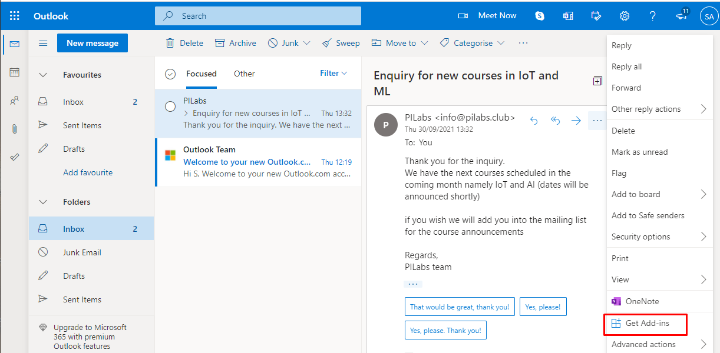
Task: Open Upgrade to Microsoft 365 link
Action: click(x=90, y=337)
